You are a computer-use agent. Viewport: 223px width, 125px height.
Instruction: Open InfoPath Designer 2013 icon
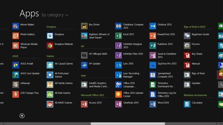tap(118, 45)
